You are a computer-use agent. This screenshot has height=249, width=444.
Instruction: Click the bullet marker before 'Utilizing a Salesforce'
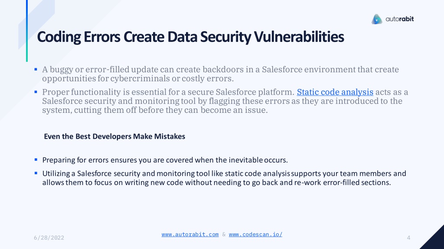(36, 173)
